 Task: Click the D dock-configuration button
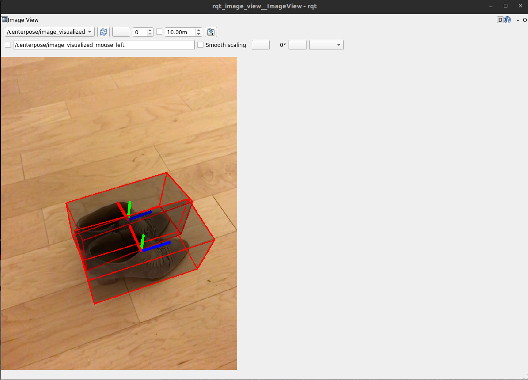point(500,20)
